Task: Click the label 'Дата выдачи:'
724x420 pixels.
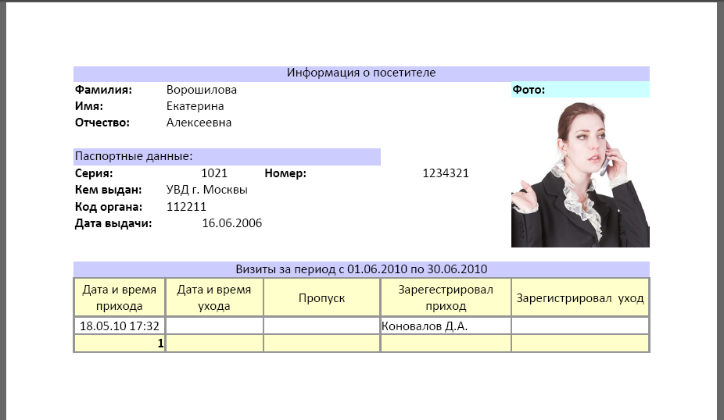Action: pos(113,223)
